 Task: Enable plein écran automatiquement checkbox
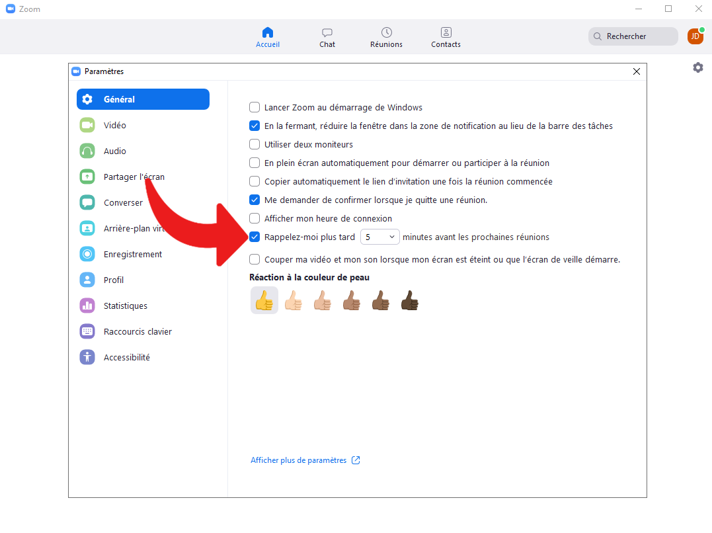(x=255, y=163)
